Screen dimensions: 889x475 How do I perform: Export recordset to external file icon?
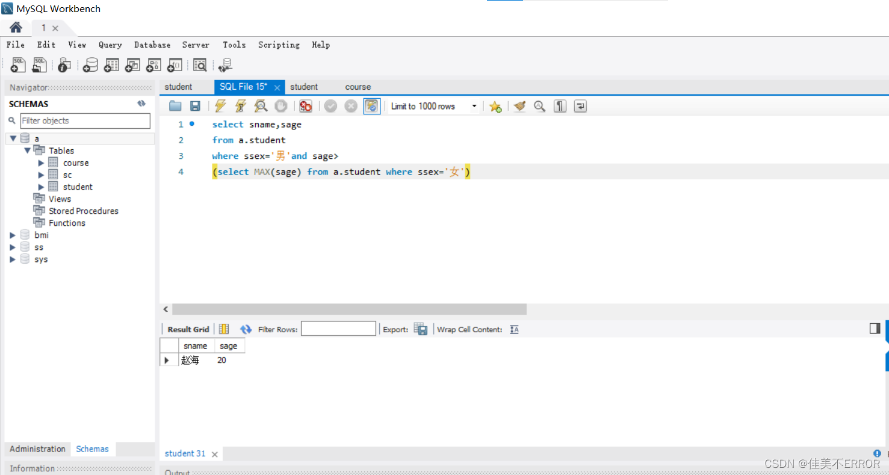(421, 329)
